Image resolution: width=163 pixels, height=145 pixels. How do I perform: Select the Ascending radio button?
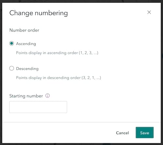coord(11,43)
